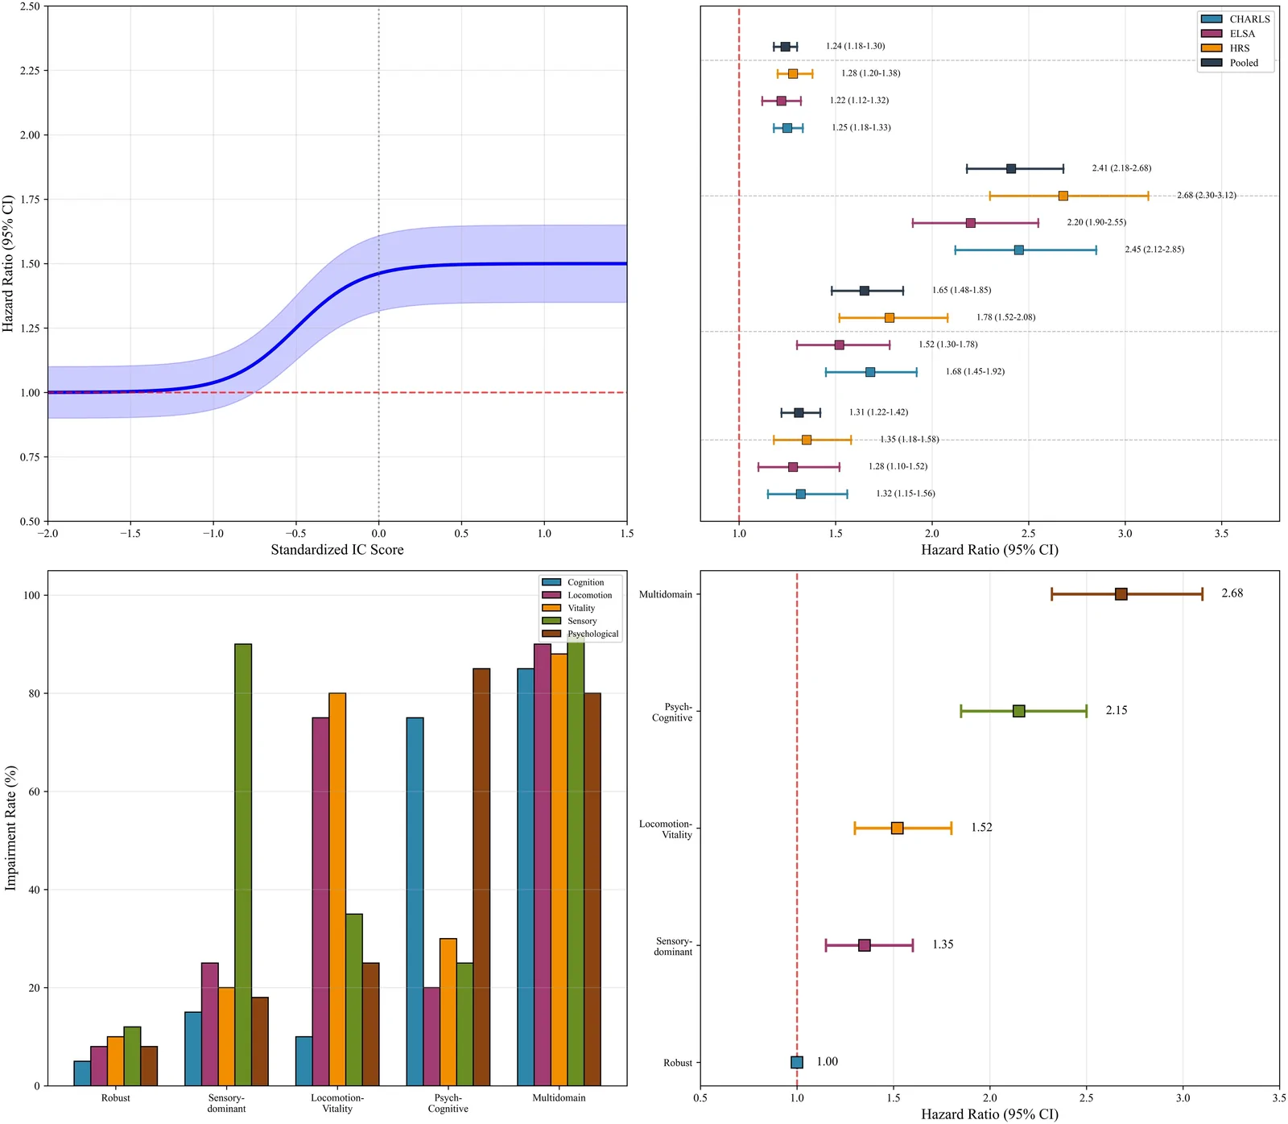Click the Locomotion legend swatch

point(551,595)
